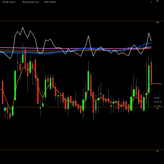Screen dimensions: 164x164
Task: Click the '12' price axis label
Action: click(x=157, y=151)
